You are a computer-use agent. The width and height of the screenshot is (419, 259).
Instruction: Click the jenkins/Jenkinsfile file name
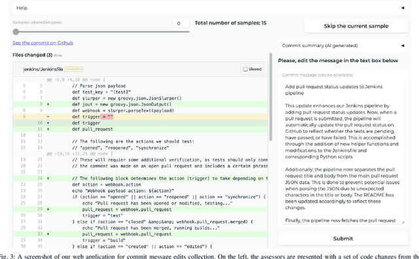43,69
